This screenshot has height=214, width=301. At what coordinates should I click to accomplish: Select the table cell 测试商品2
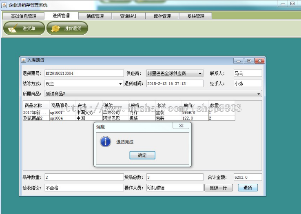click(x=36, y=118)
